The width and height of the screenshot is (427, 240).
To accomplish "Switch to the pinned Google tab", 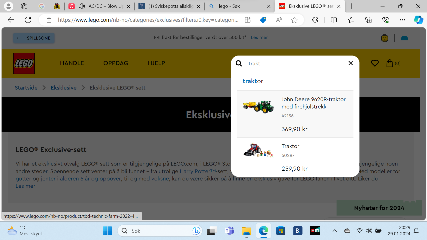I will pyautogui.click(x=41, y=6).
